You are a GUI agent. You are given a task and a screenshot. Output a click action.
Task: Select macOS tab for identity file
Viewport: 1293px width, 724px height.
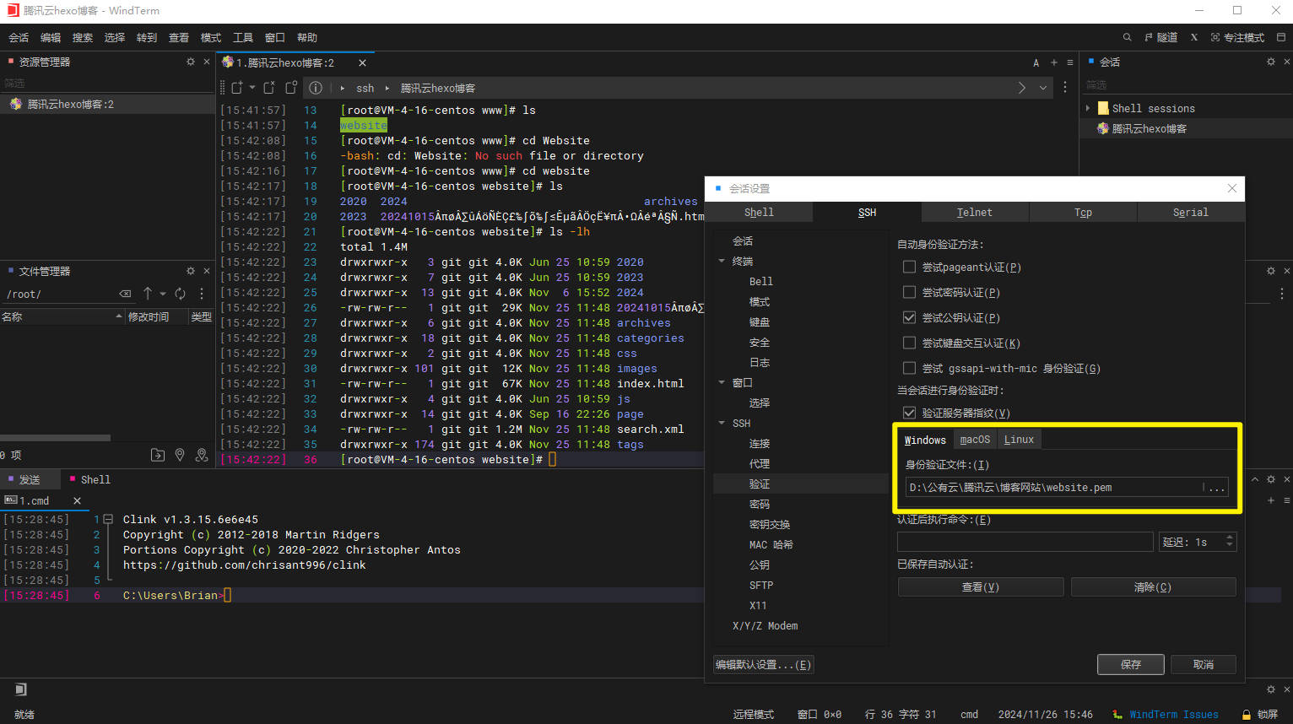point(975,440)
